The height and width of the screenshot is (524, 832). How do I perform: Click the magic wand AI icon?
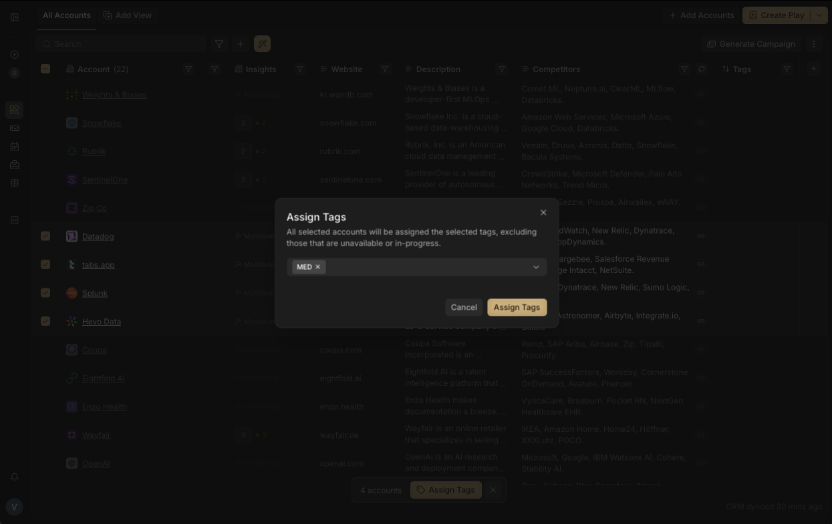pos(262,44)
